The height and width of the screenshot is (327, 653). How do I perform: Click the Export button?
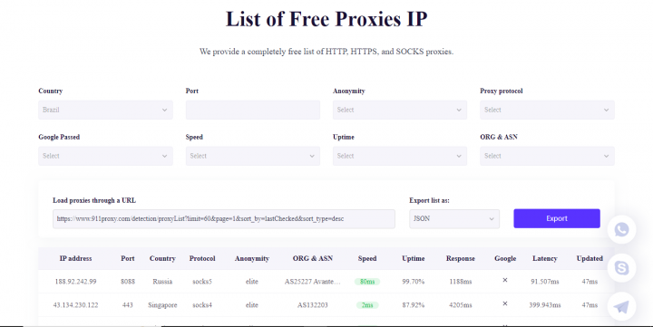point(557,218)
